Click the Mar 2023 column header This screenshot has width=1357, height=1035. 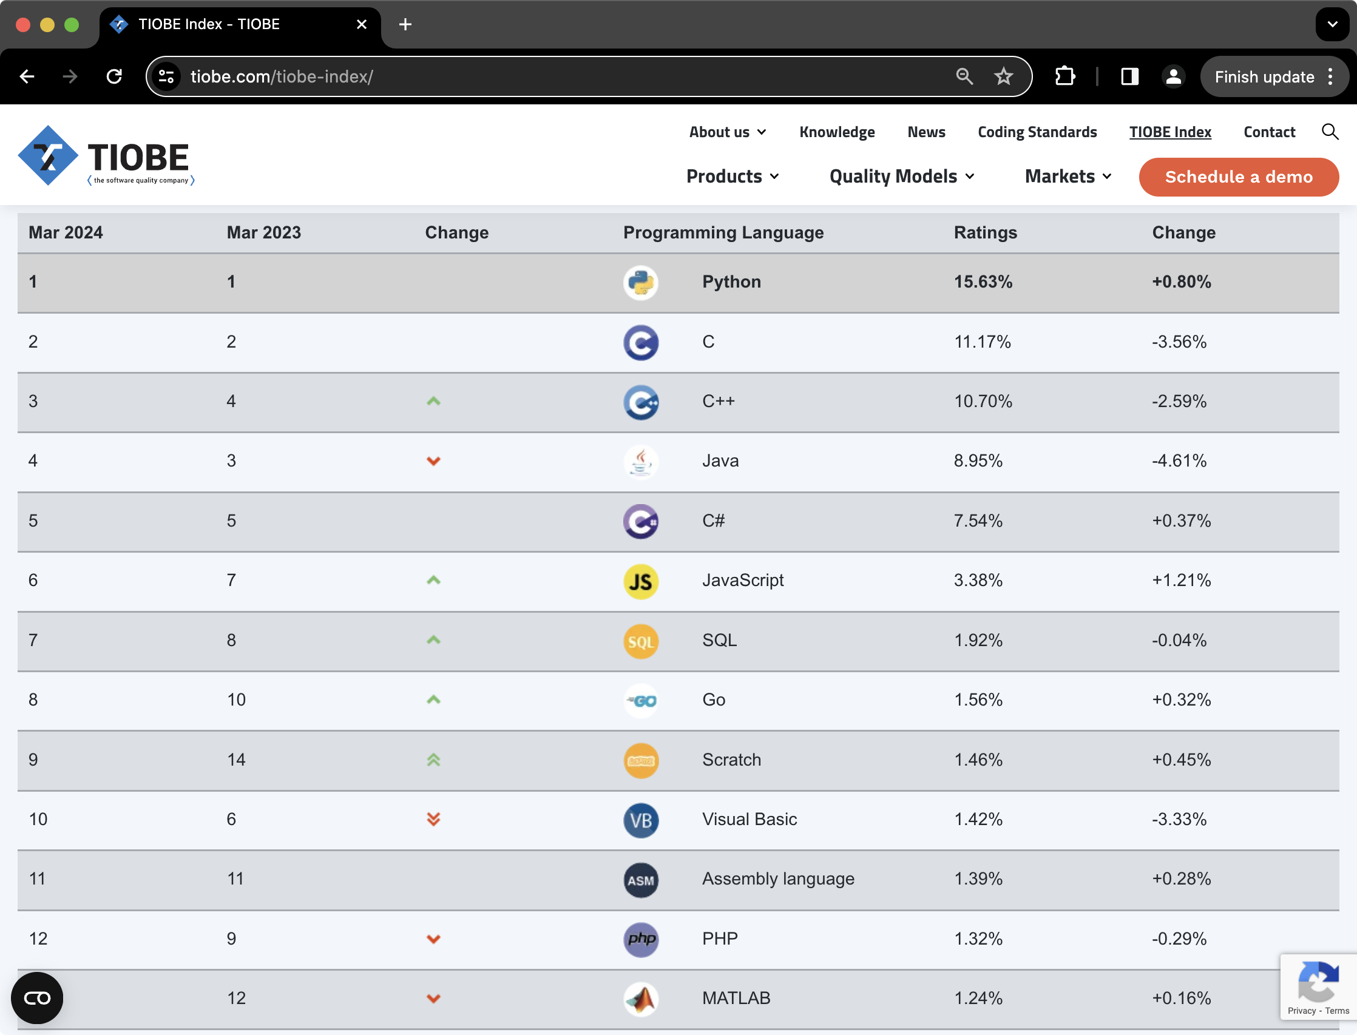[x=264, y=232]
